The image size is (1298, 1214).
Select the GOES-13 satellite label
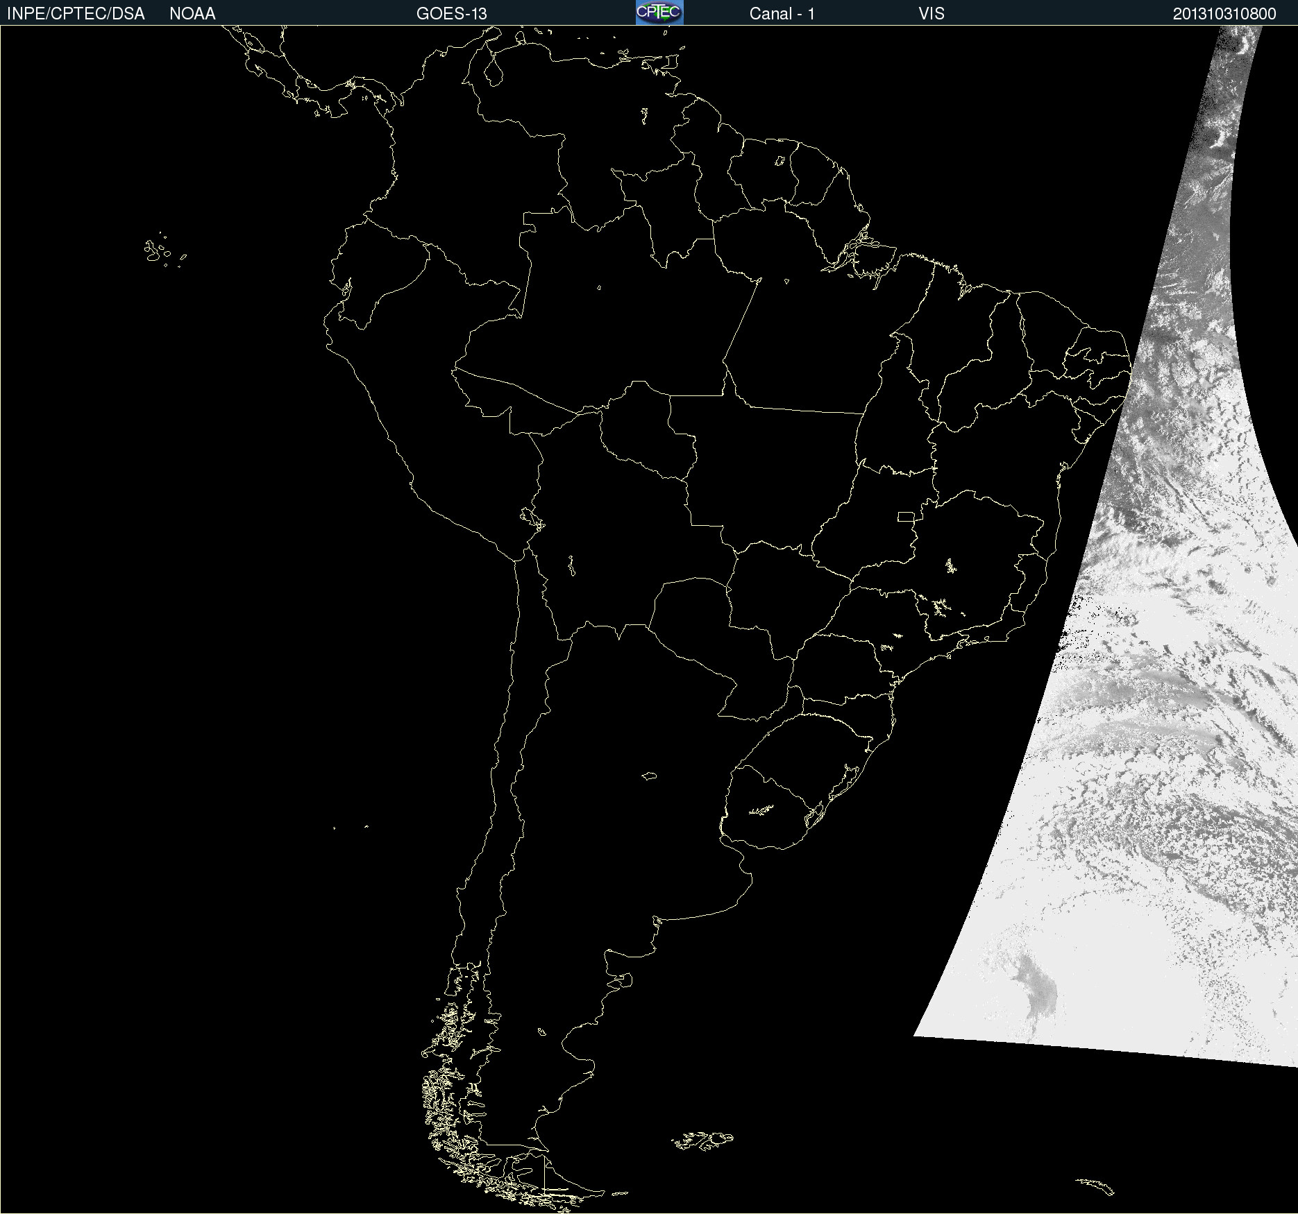point(451,14)
